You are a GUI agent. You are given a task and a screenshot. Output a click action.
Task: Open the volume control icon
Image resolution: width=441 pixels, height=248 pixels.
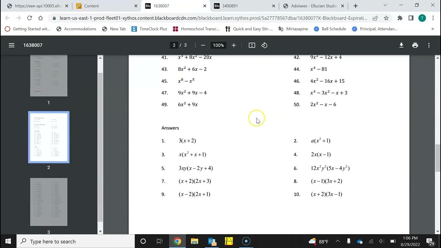(x=382, y=241)
